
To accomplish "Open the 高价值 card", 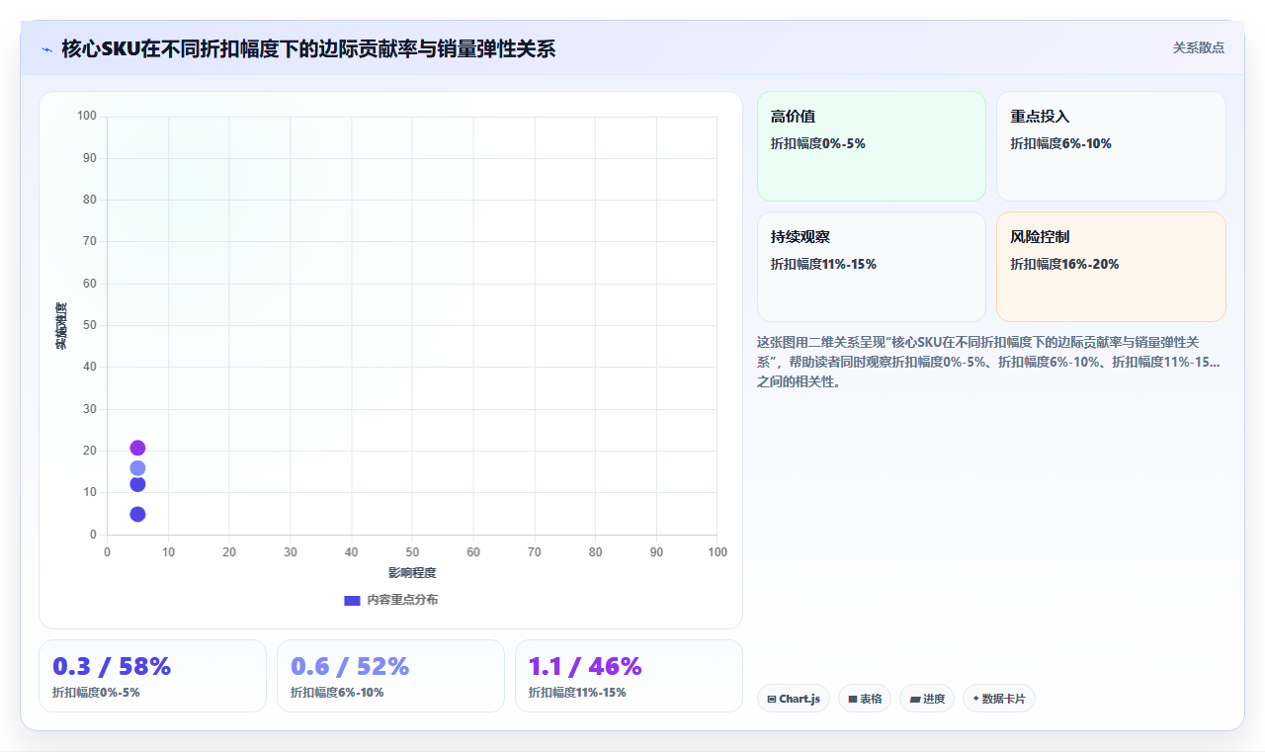I will pos(872,146).
